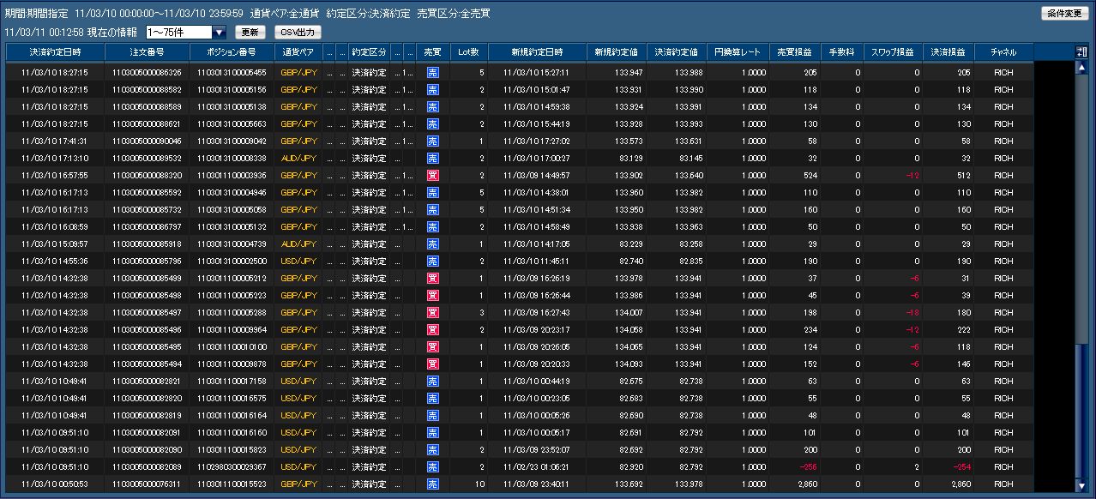Click sell icon for order 1103005000082821
The width and height of the screenshot is (1096, 499).
pyautogui.click(x=432, y=381)
